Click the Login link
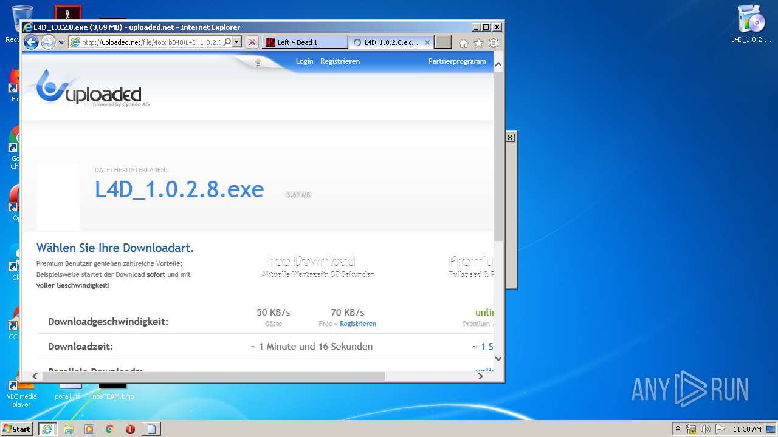The image size is (778, 437). tap(305, 61)
